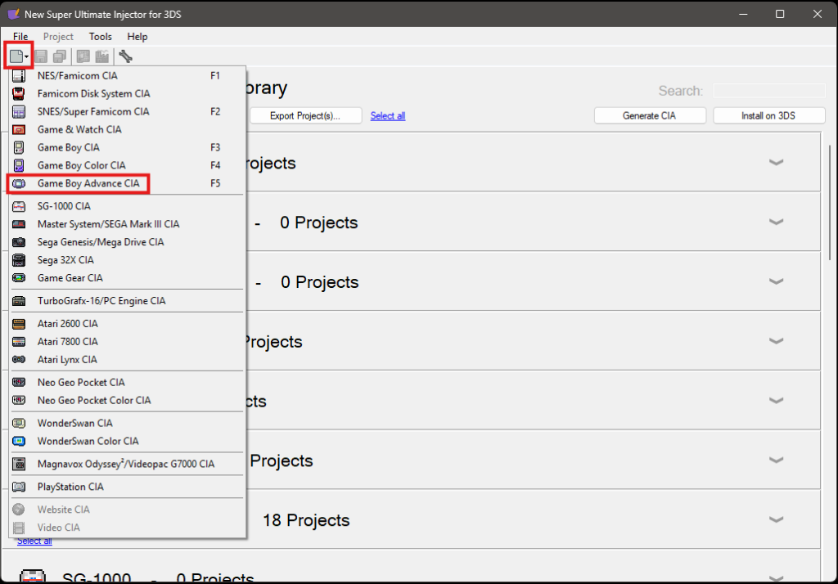Click the Master System console icon
Image resolution: width=838 pixels, height=584 pixels.
pos(19,224)
